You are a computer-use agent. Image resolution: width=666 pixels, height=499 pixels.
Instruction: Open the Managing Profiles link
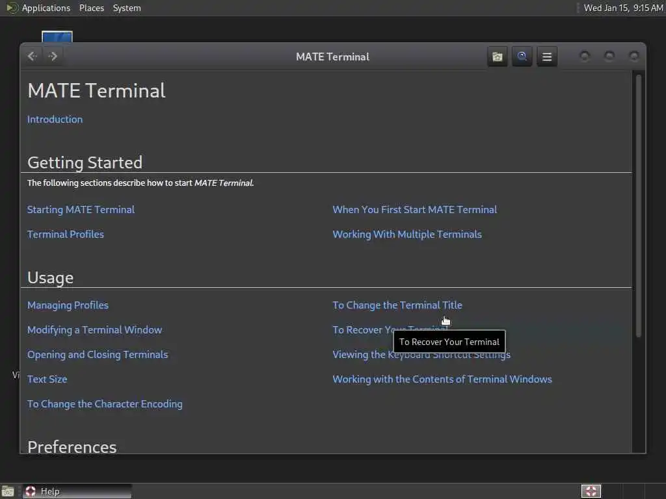(68, 305)
